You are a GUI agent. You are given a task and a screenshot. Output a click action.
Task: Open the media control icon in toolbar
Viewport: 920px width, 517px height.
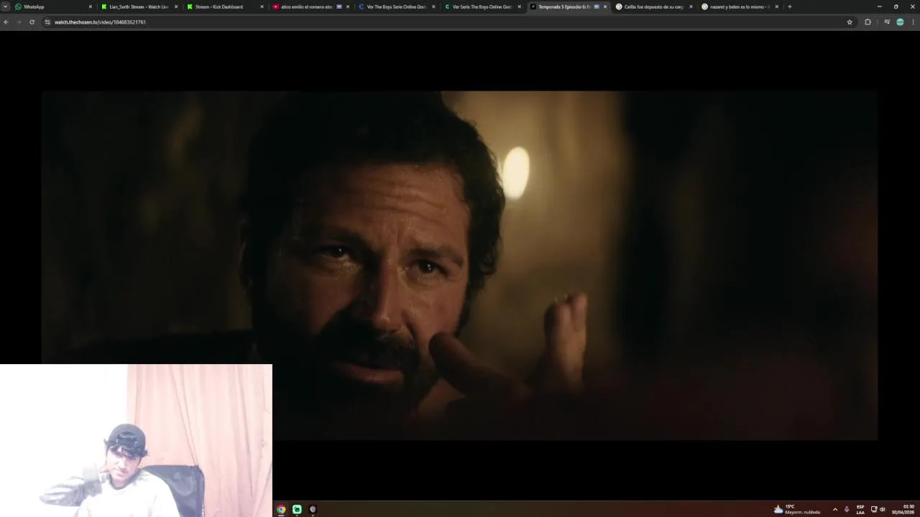pos(887,22)
